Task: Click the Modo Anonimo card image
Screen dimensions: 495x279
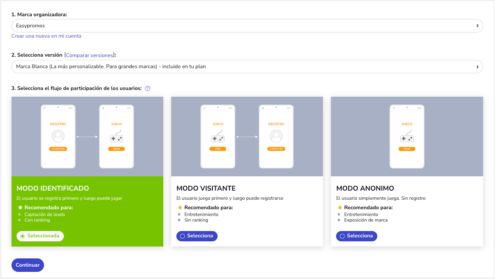Action: click(x=407, y=136)
